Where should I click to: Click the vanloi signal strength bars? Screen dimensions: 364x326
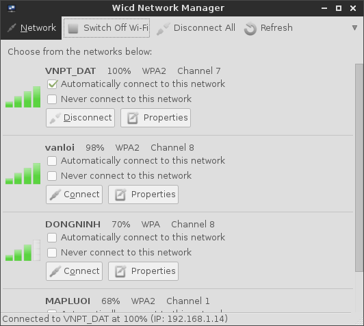23,173
